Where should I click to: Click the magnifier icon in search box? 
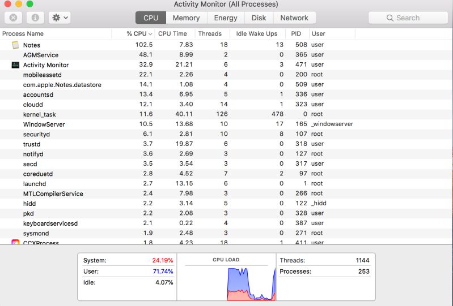point(390,18)
